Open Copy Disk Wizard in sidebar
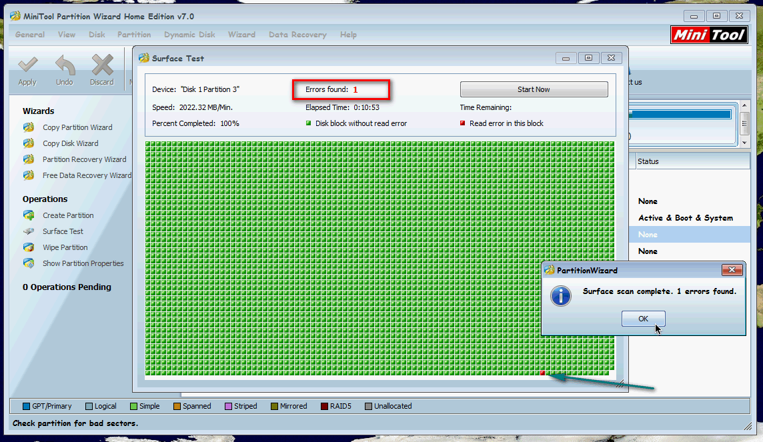763x442 pixels. tap(71, 143)
